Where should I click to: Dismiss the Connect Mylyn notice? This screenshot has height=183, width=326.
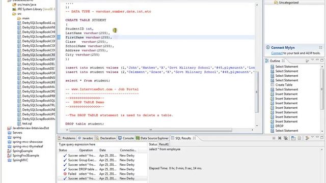320,47
